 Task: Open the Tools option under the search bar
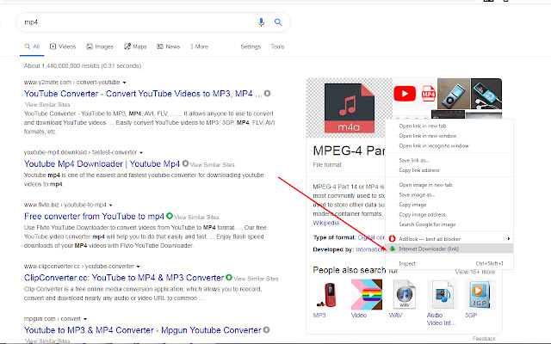point(277,46)
